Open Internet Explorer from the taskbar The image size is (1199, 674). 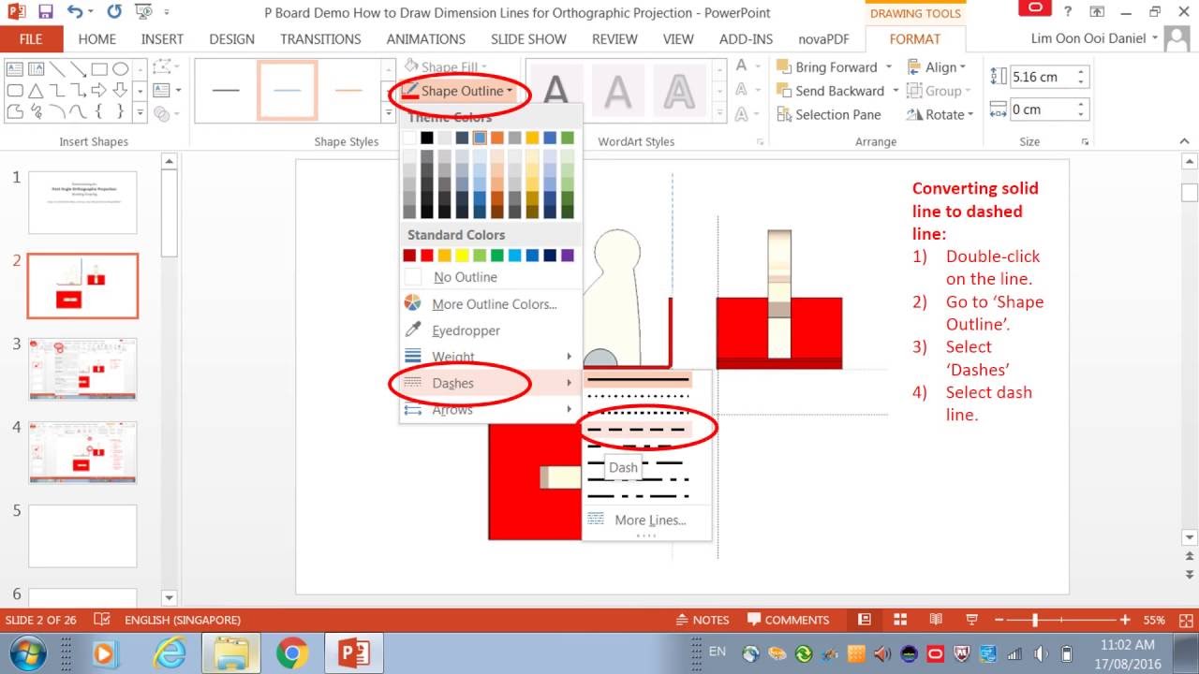[170, 652]
